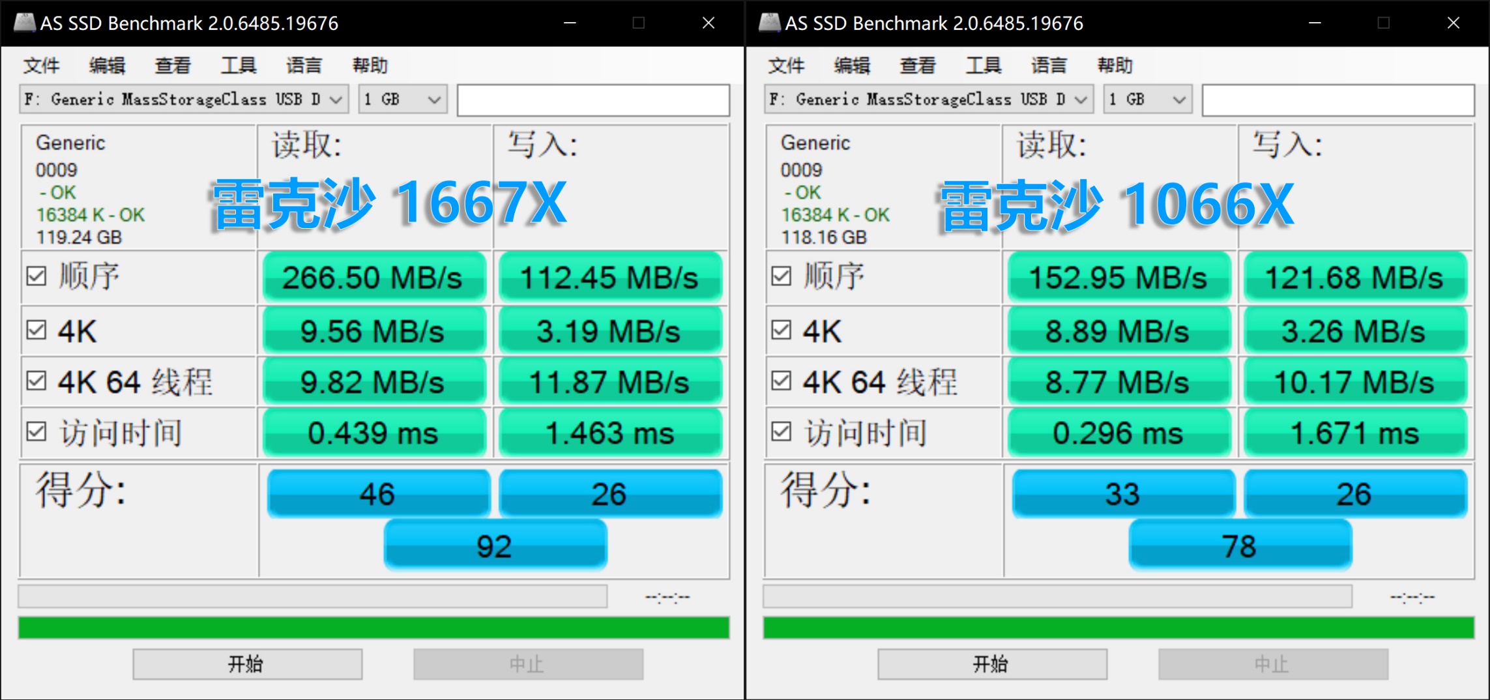Open the F: drive dropdown in left window
This screenshot has height=700, width=1490.
click(x=184, y=99)
